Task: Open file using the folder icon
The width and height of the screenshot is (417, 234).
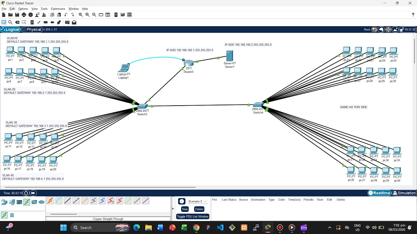Action: pos(10,15)
